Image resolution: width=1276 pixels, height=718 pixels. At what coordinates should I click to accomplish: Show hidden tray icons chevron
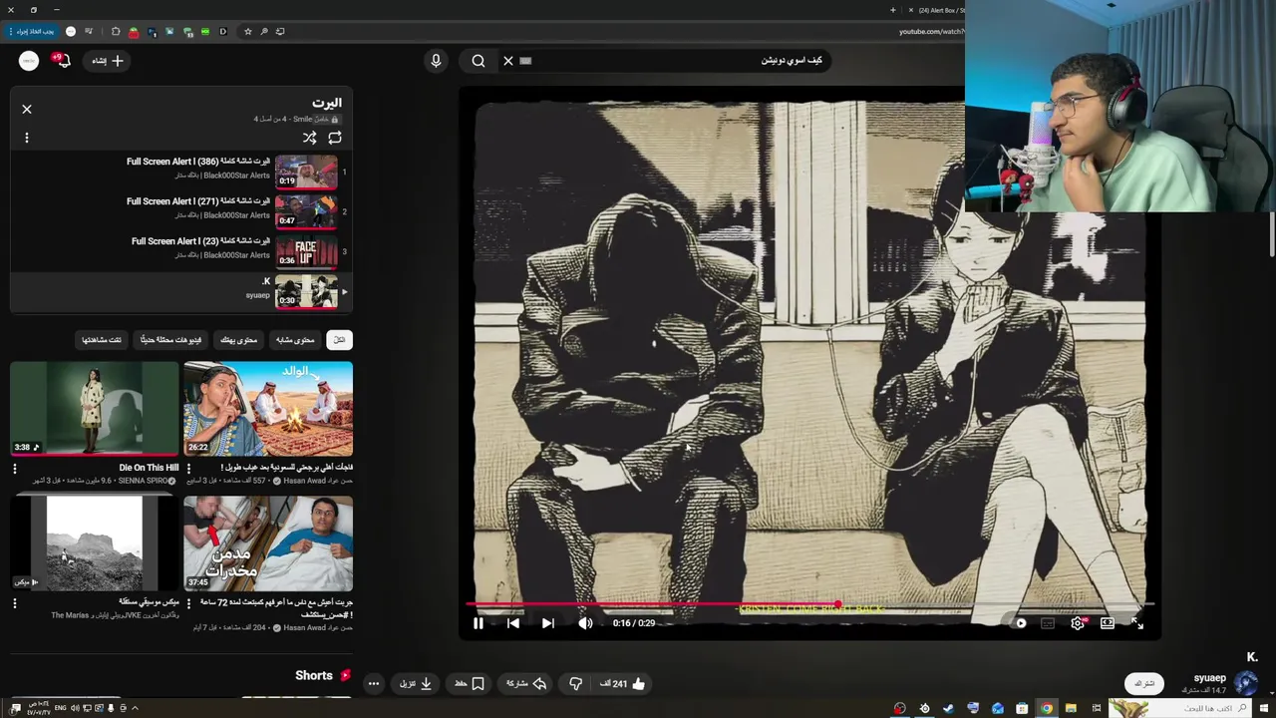coord(135,708)
